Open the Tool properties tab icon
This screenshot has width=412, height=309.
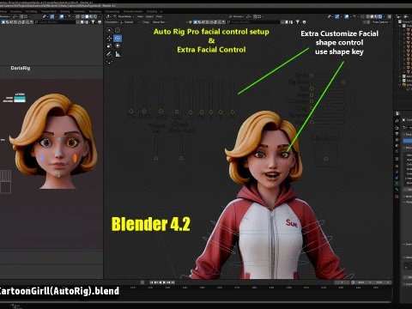(397, 121)
